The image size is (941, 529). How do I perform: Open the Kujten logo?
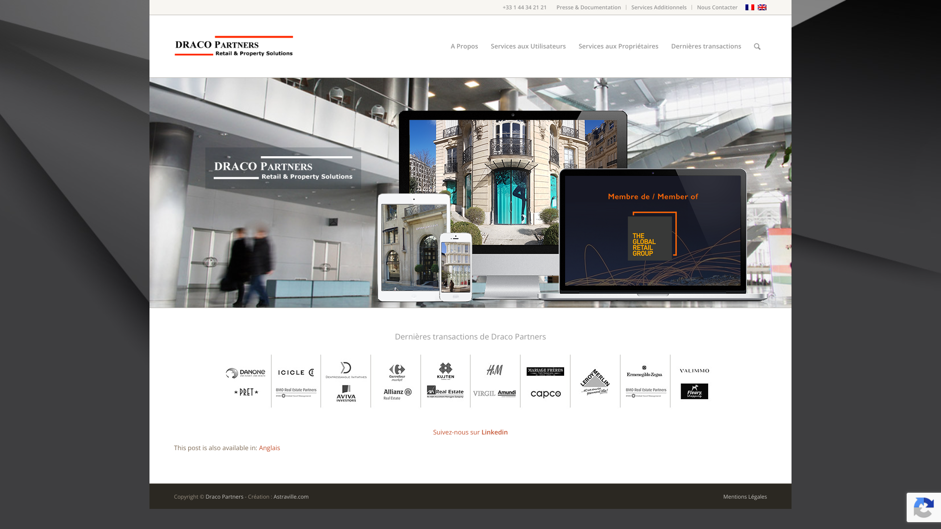click(446, 371)
